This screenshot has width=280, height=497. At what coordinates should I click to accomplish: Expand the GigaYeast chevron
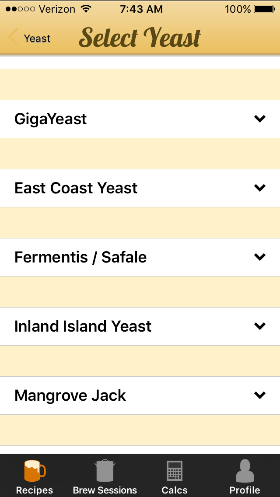pos(260,119)
